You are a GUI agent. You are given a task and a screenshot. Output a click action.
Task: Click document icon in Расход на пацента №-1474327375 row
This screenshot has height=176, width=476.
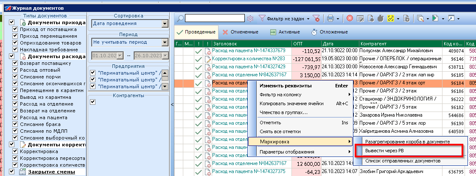(x=208, y=172)
